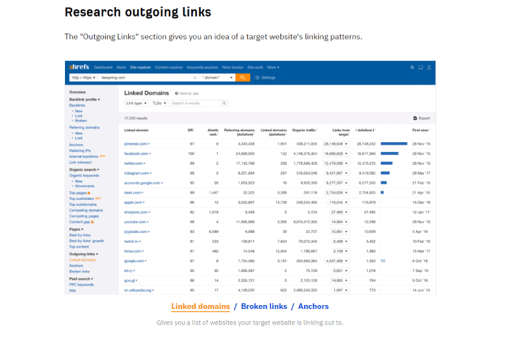
Task: Open Referring IPs in sidebar
Action: [x=79, y=151]
